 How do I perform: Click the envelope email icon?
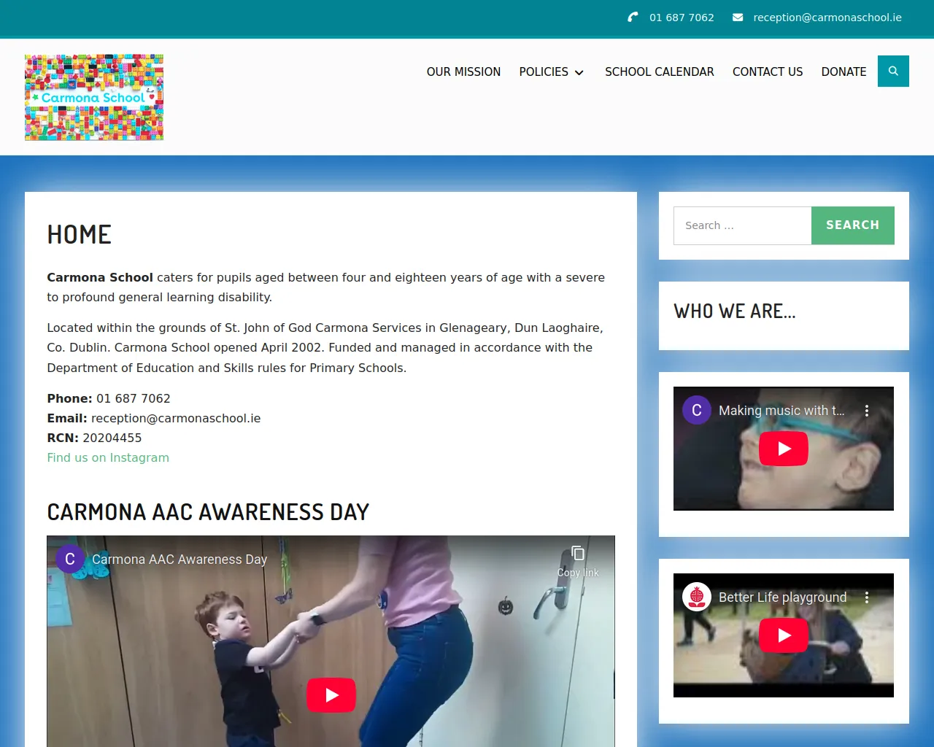[x=738, y=18]
